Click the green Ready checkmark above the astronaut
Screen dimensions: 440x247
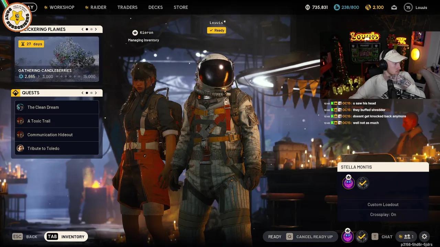pyautogui.click(x=216, y=30)
